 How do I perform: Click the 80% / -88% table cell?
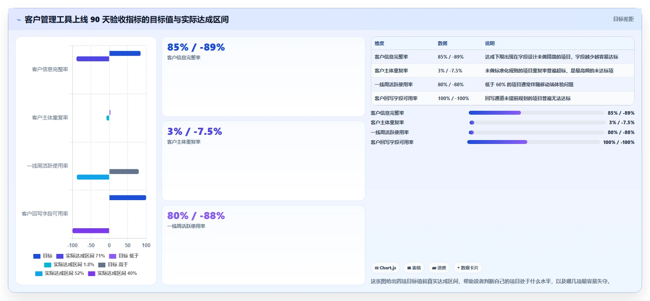[x=450, y=85]
